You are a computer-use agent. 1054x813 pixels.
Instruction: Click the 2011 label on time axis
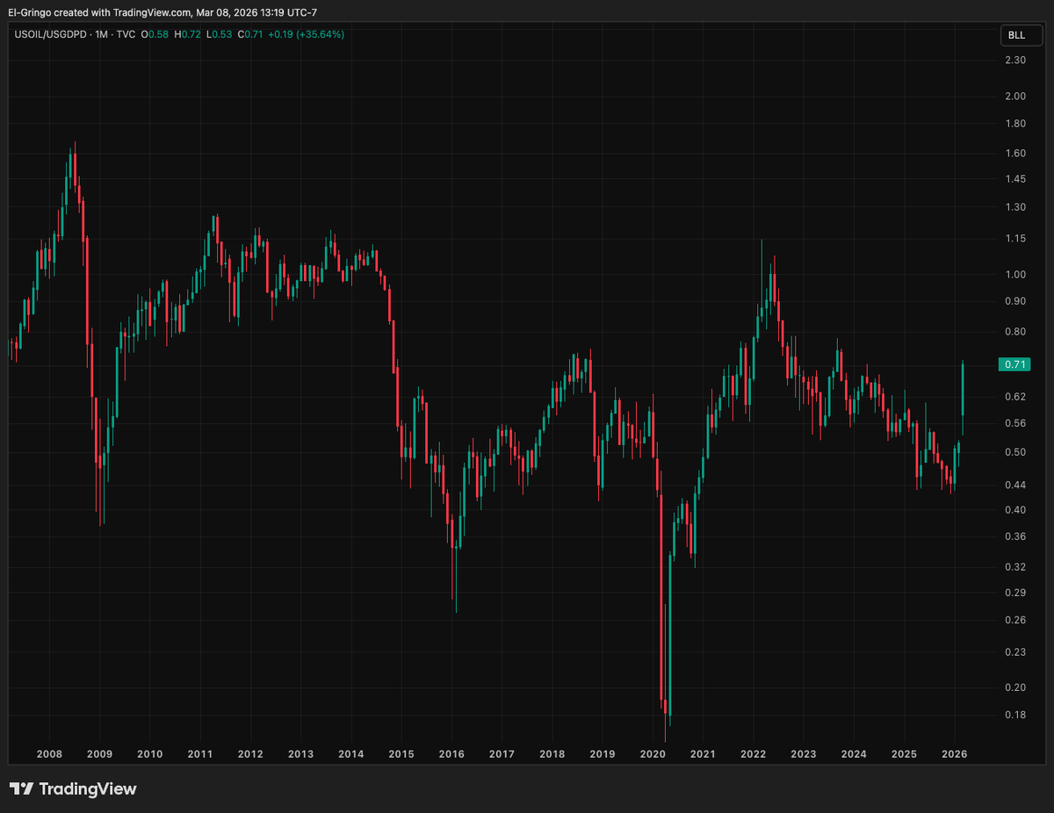pos(199,754)
